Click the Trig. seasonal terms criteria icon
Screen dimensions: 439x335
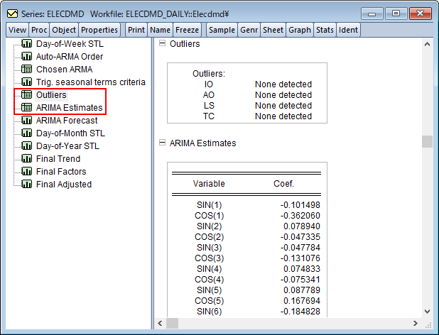pyautogui.click(x=26, y=82)
